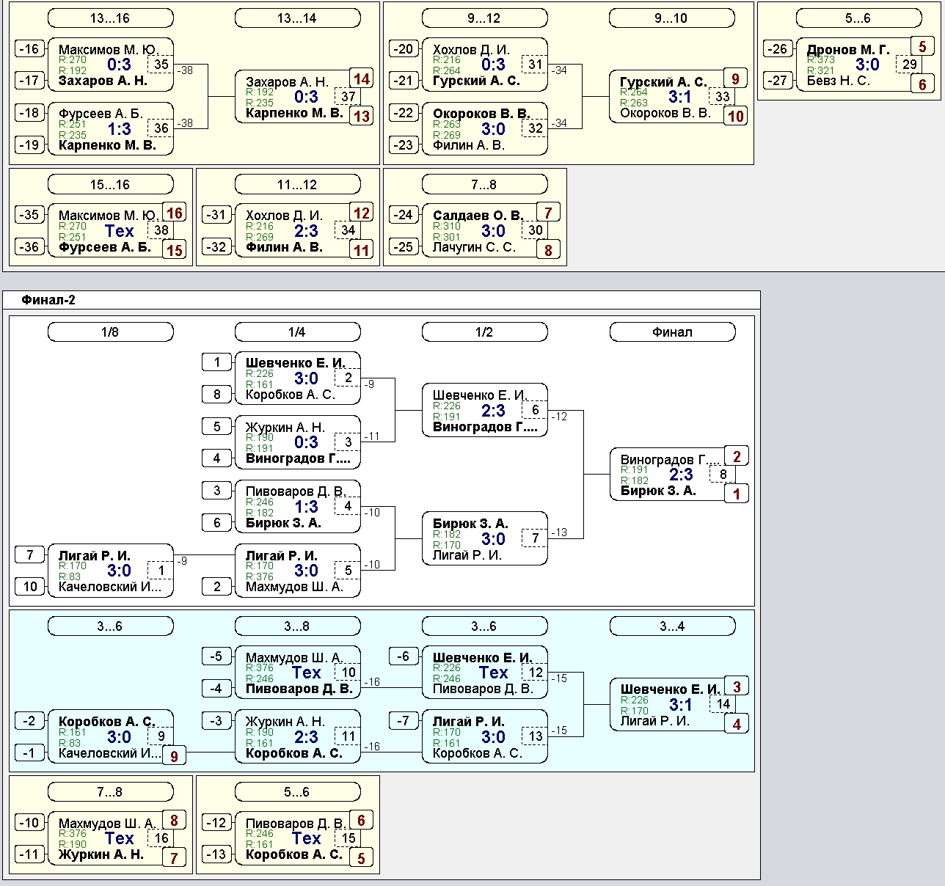Screen dimensions: 945x886
Task: Select the Финал round header pill
Action: pyautogui.click(x=672, y=332)
